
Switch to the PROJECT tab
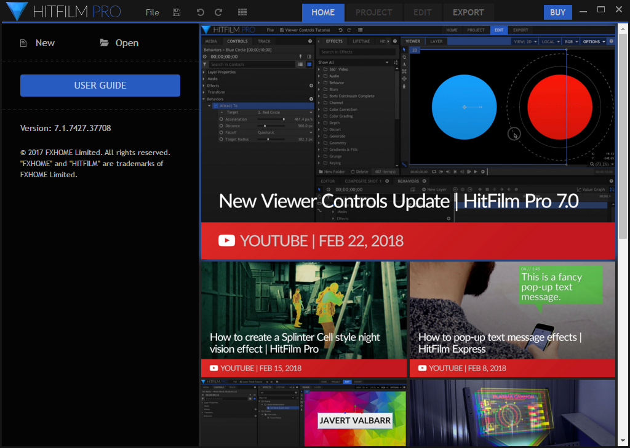point(373,12)
